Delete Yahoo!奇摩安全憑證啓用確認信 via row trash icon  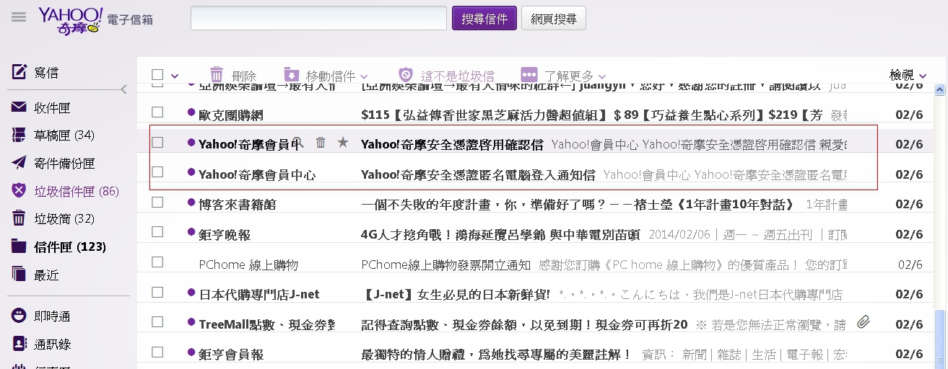(321, 143)
